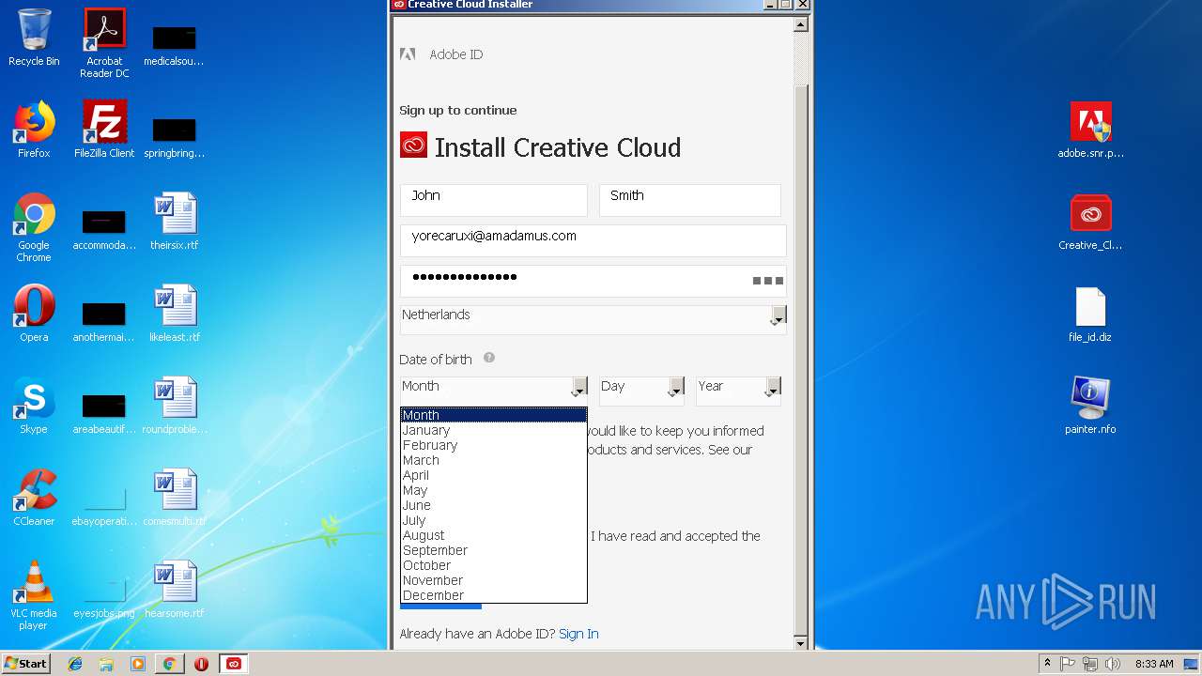1202x676 pixels.
Task: Click the Sign In link
Action: (x=578, y=634)
